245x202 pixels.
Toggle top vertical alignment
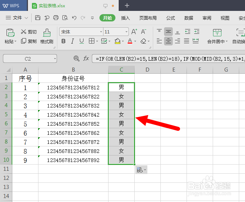click(159, 32)
